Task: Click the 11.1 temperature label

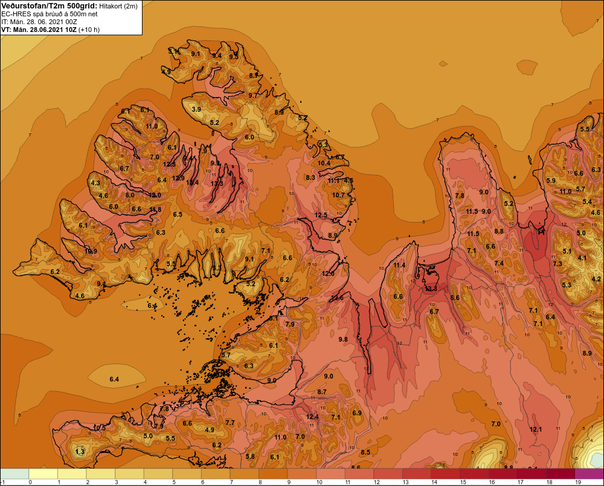Action: [x=333, y=181]
